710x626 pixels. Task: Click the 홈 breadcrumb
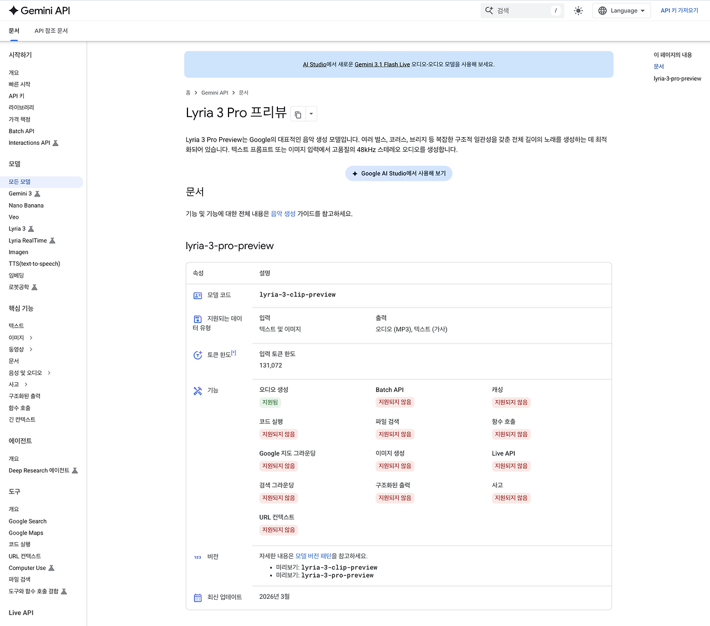[x=188, y=93]
